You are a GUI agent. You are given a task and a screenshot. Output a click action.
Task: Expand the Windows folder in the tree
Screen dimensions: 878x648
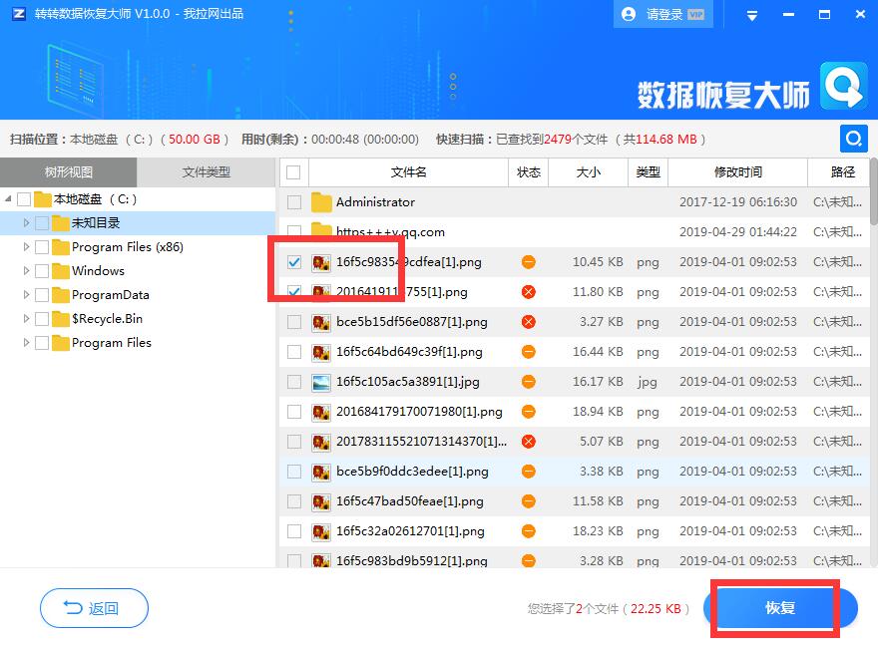25,270
